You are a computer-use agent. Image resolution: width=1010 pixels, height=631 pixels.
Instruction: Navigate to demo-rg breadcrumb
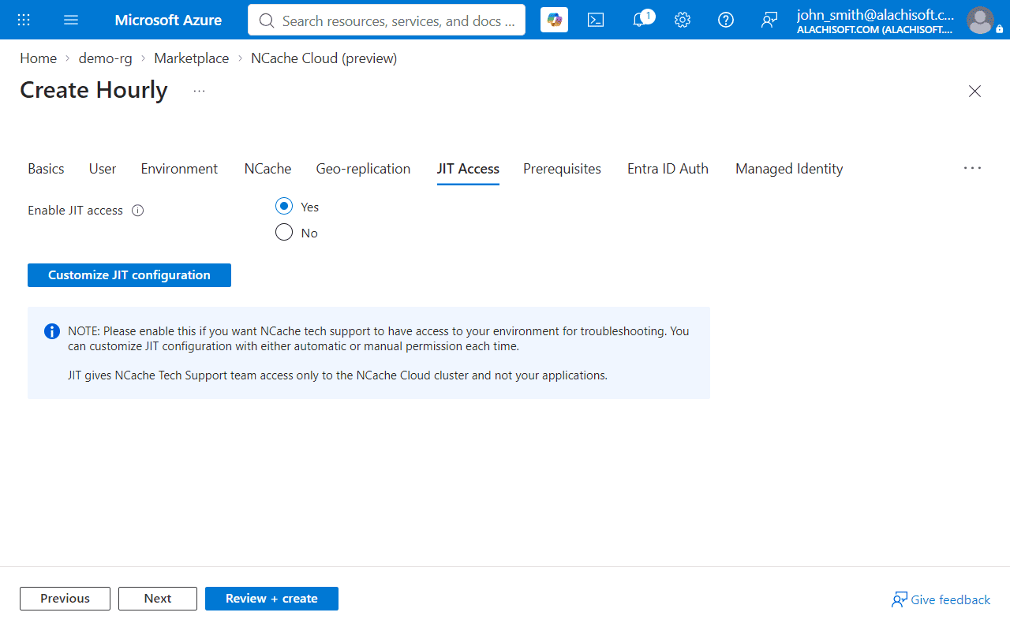pyautogui.click(x=105, y=58)
